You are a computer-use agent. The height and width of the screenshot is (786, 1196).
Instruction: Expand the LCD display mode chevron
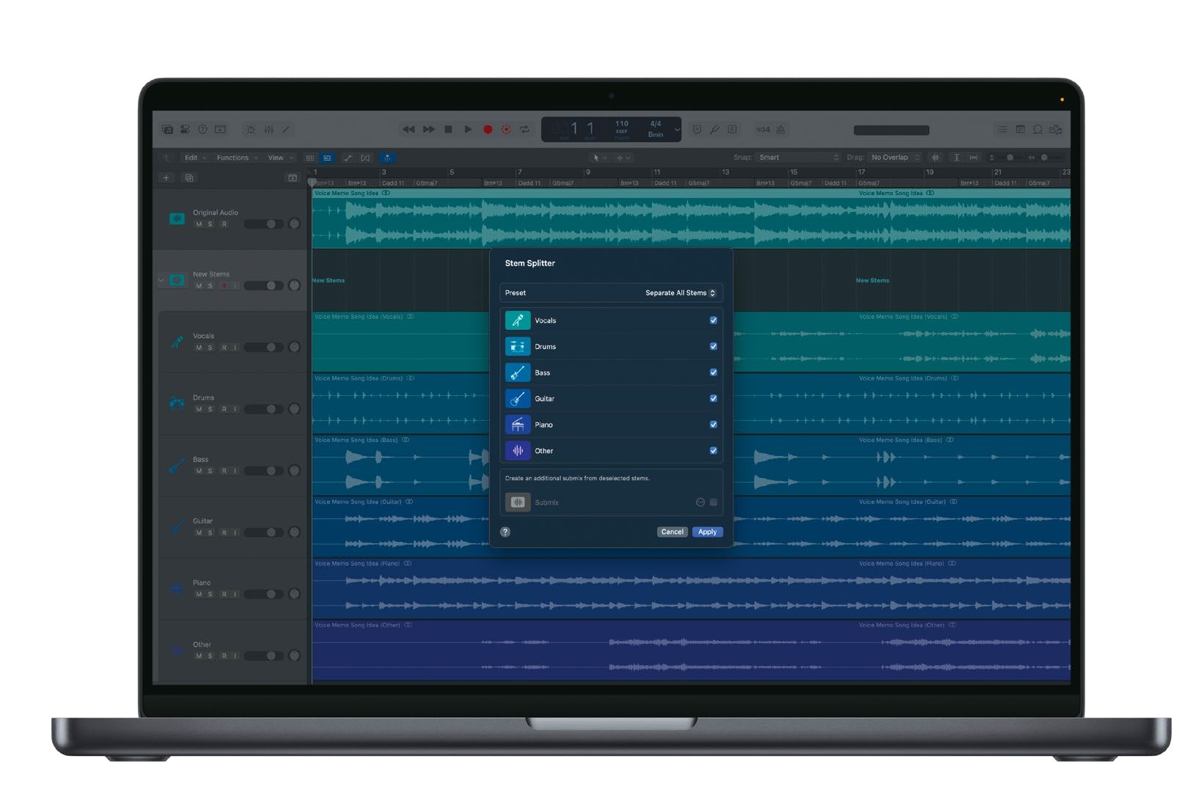coord(677,130)
